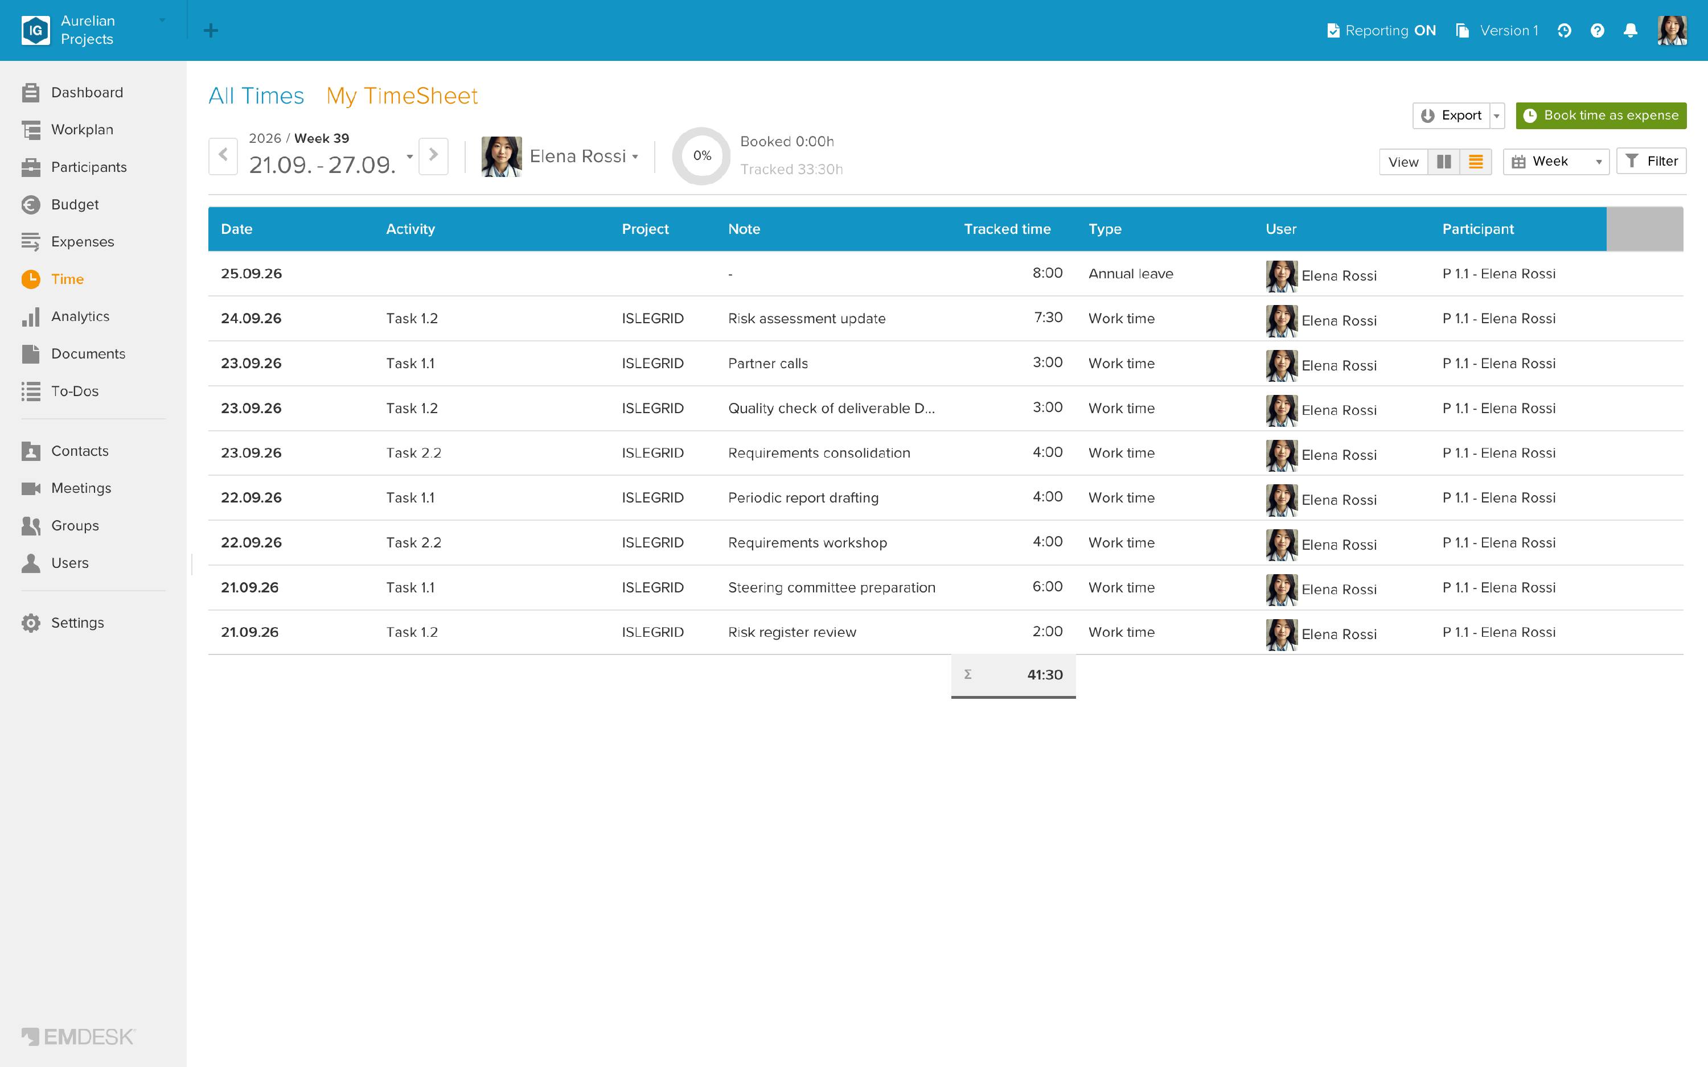
Task: Select the Annual leave entry type
Action: pyautogui.click(x=1131, y=274)
